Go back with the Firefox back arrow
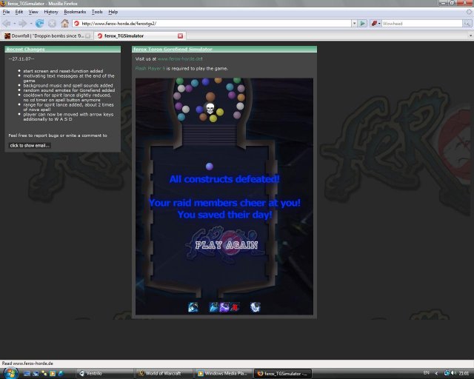Screen dimensions: 474x379 pyautogui.click(x=6, y=23)
